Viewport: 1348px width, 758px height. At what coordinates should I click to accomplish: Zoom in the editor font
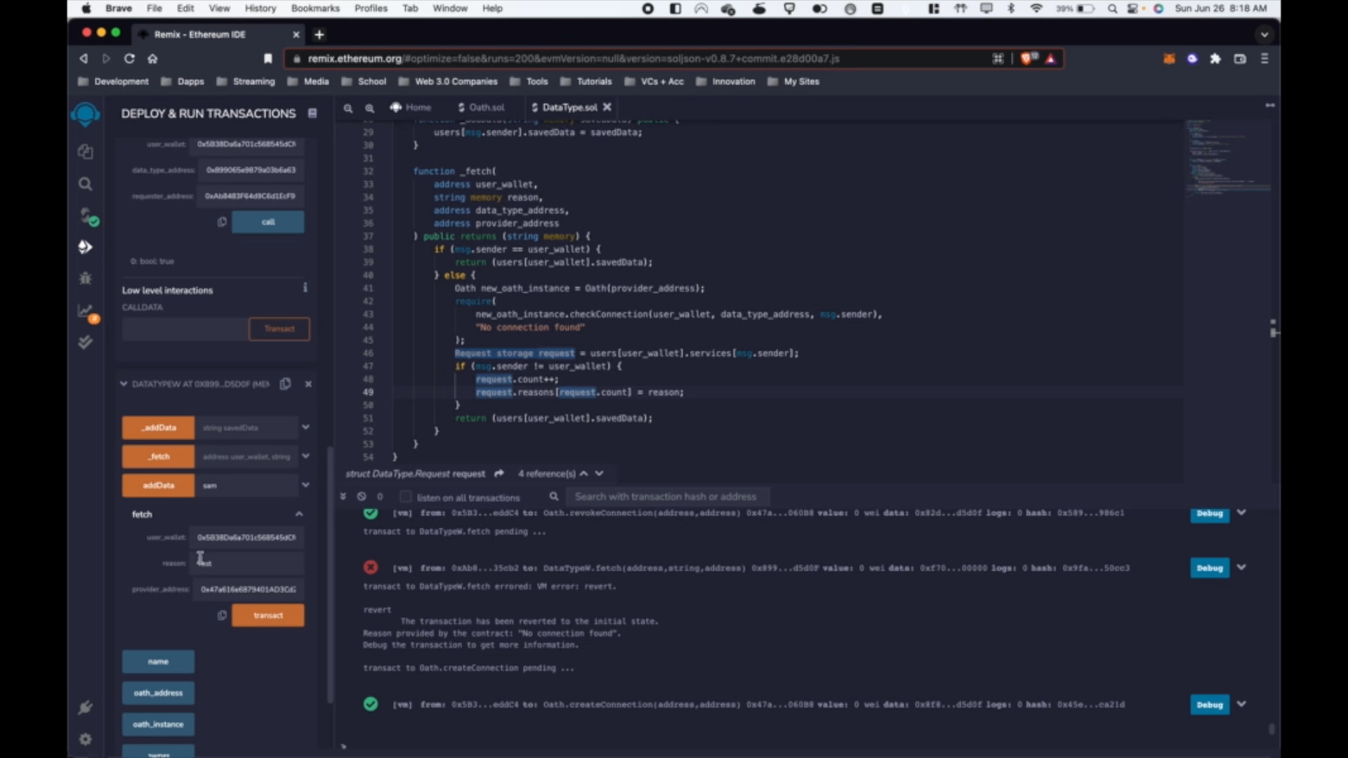point(369,108)
